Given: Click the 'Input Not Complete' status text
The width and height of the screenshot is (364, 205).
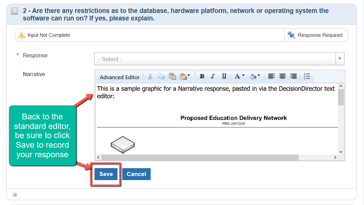Looking at the screenshot, I should coord(49,35).
